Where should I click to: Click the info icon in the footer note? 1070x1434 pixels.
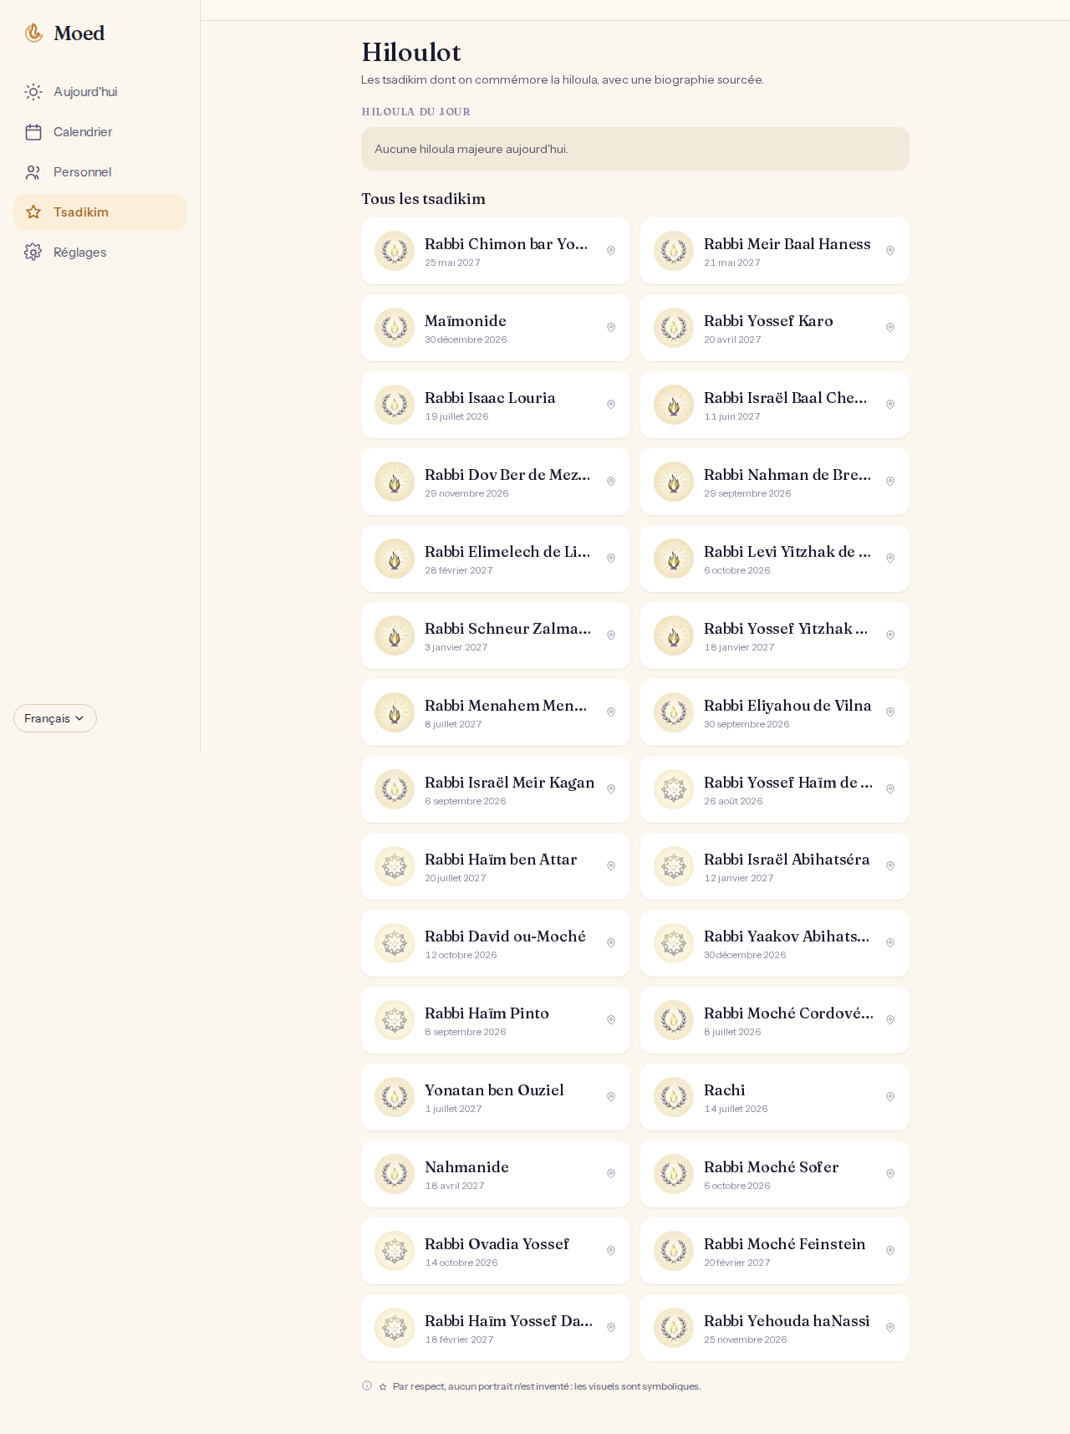[366, 1386]
